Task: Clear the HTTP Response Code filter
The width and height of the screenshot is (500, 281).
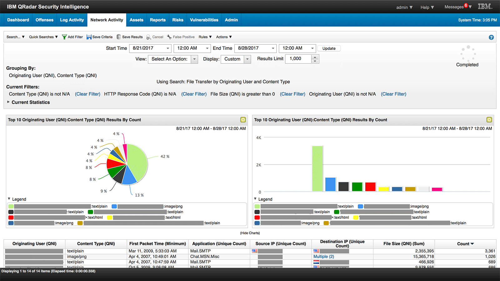Action: [x=194, y=94]
